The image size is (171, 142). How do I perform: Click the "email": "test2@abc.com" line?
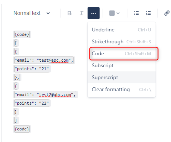[45, 95]
